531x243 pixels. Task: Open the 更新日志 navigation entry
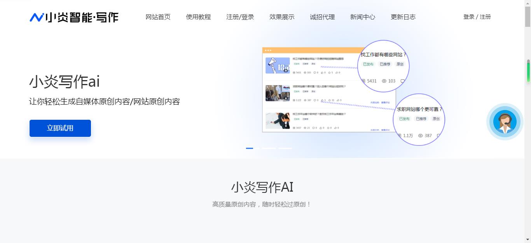pyautogui.click(x=403, y=17)
